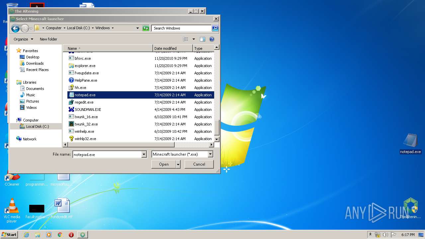Click the CCleaner desktop shortcut
Image resolution: width=425 pixels, height=239 pixels.
(12, 179)
